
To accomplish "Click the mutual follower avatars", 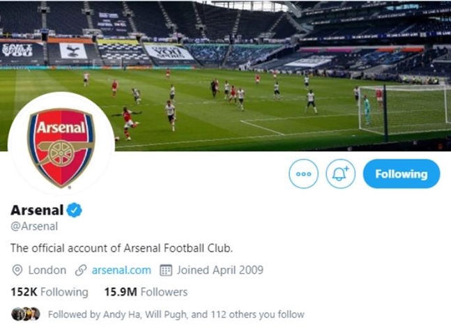I will pos(26,314).
